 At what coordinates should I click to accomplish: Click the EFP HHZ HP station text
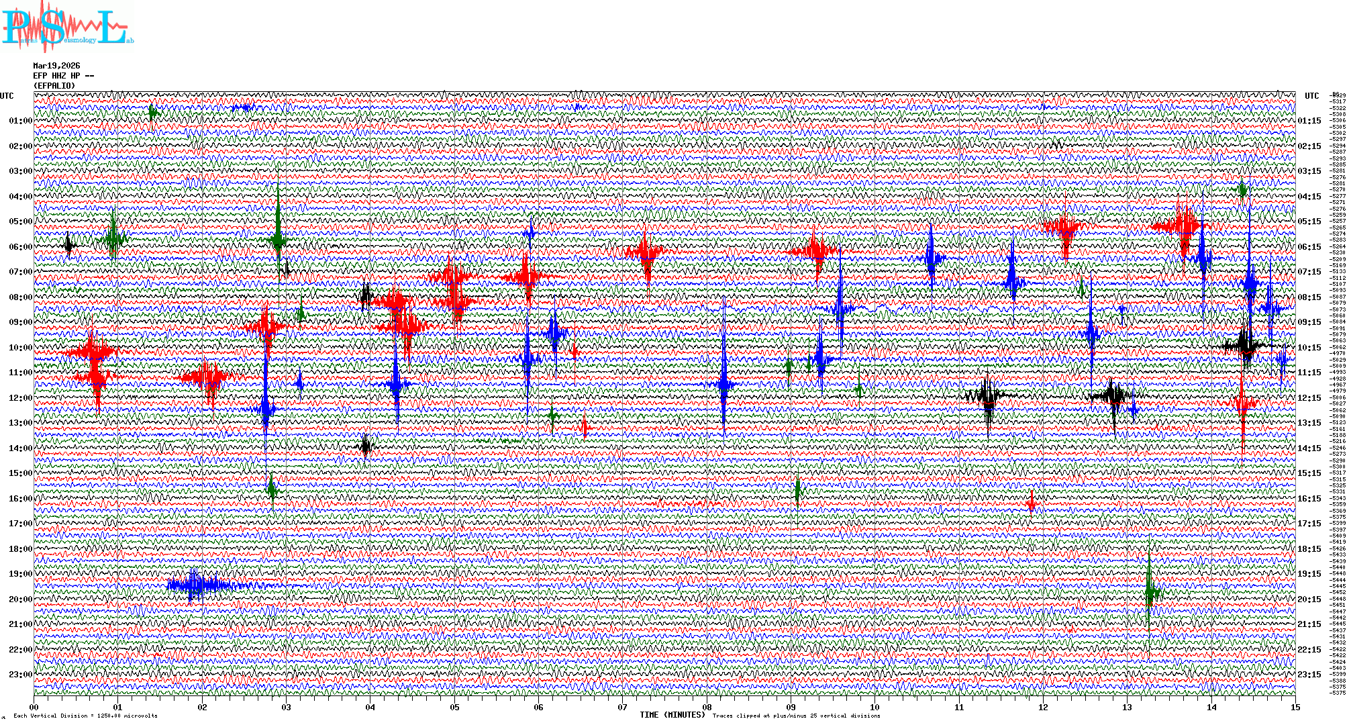click(x=63, y=76)
